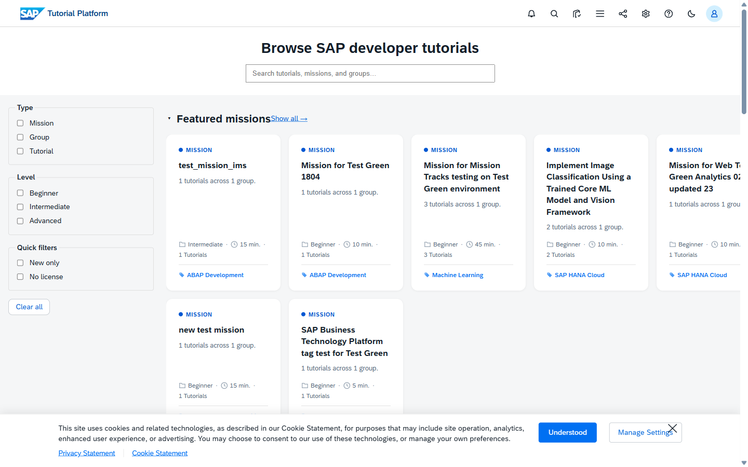The height and width of the screenshot is (467, 748).
Task: Click into the tutorials search field
Action: (x=370, y=74)
